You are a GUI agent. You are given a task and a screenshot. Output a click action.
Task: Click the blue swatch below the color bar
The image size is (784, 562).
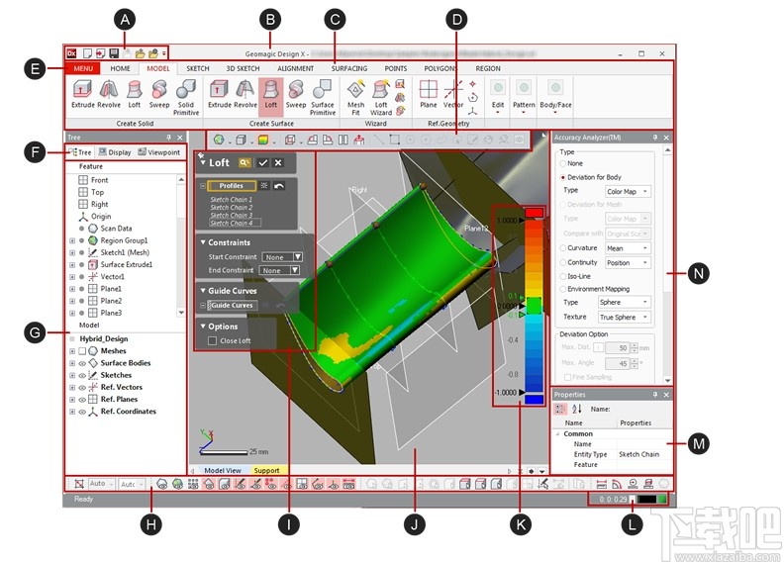click(x=534, y=399)
